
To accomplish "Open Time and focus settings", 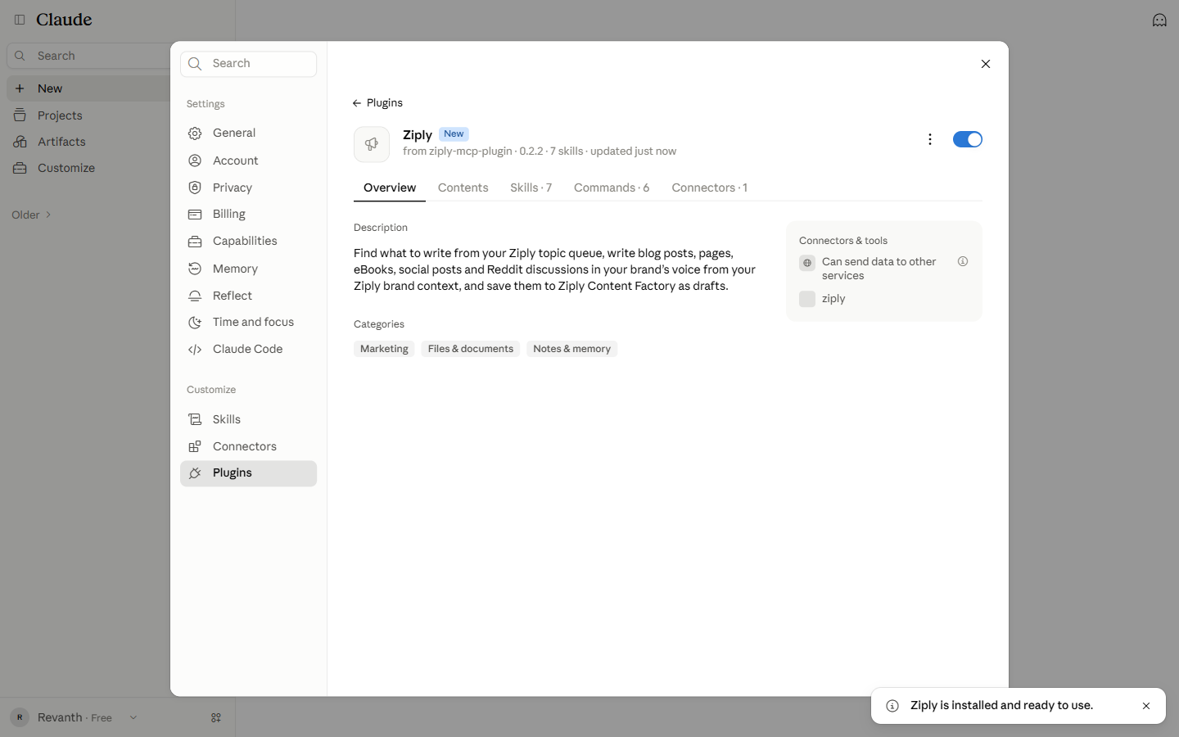I will (248, 323).
